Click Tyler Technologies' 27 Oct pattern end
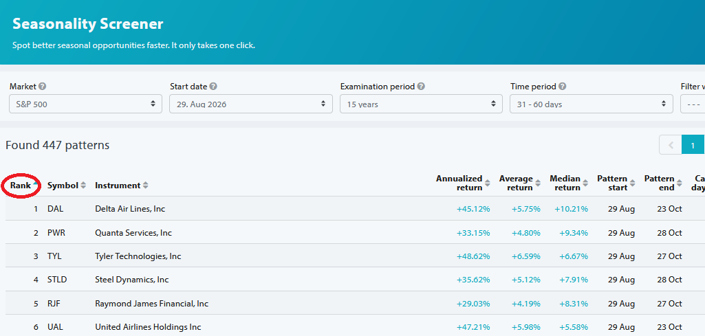The height and width of the screenshot is (336, 705). (669, 256)
